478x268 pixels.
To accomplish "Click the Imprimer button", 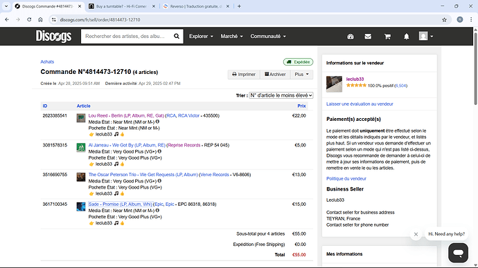I will point(244,74).
